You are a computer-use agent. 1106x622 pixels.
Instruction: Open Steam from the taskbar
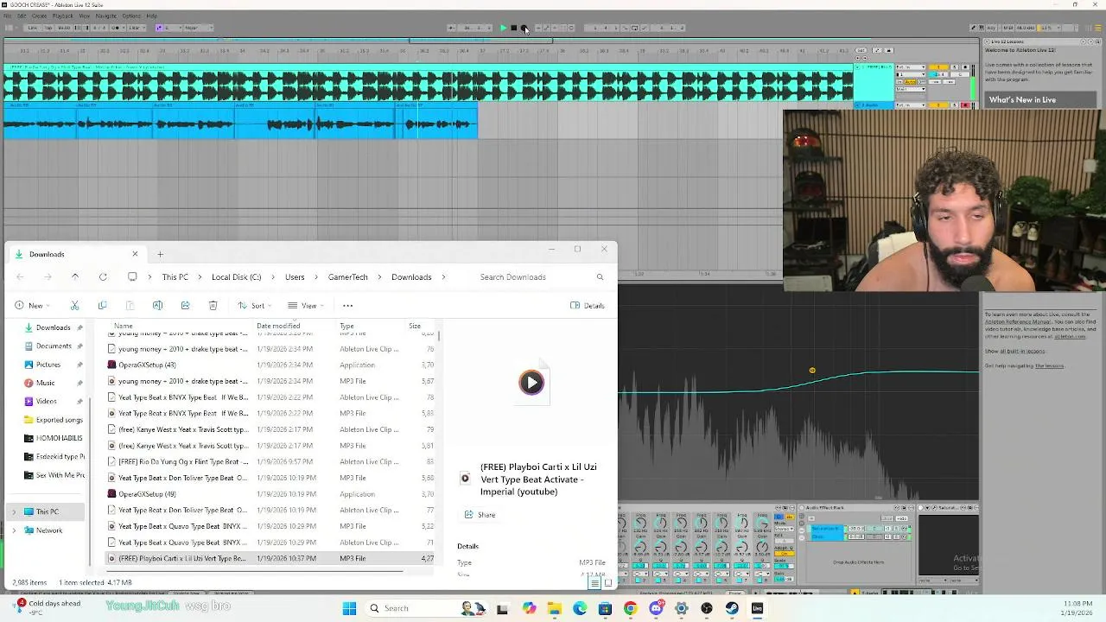coord(732,608)
